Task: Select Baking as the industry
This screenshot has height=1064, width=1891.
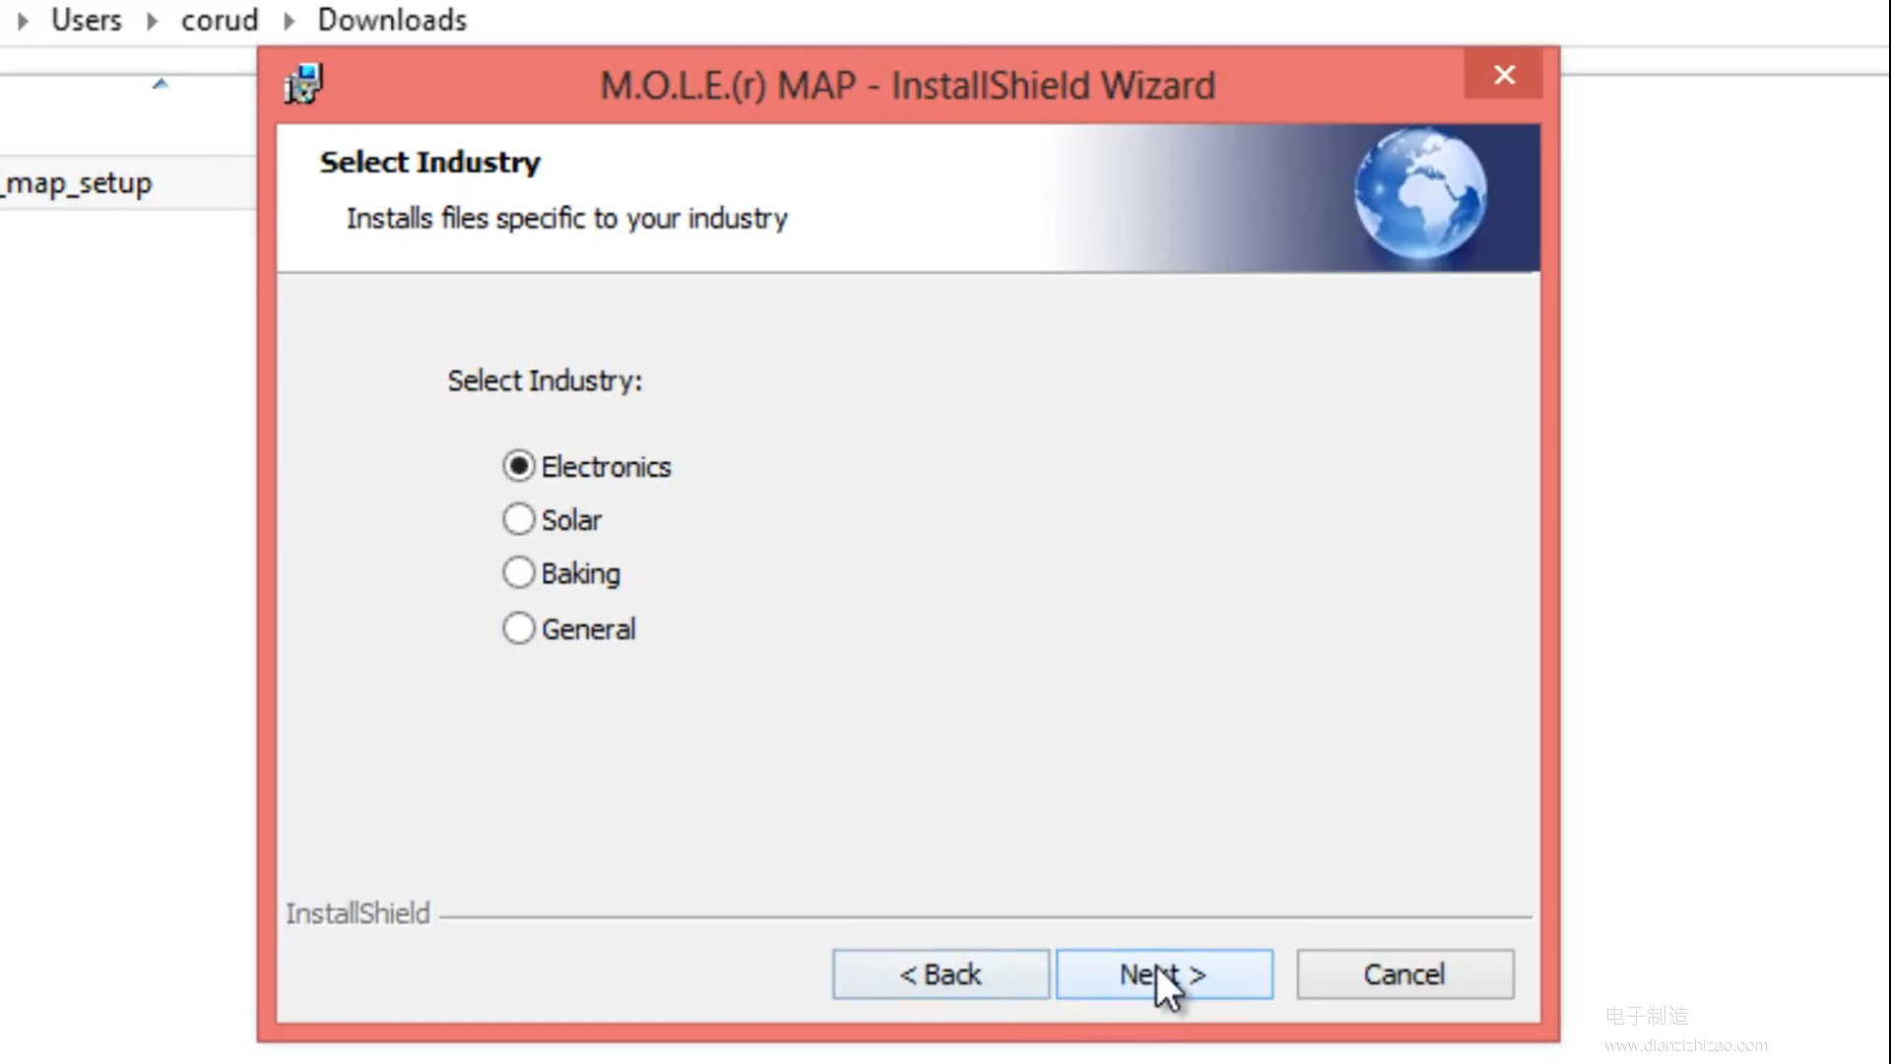Action: click(561, 572)
